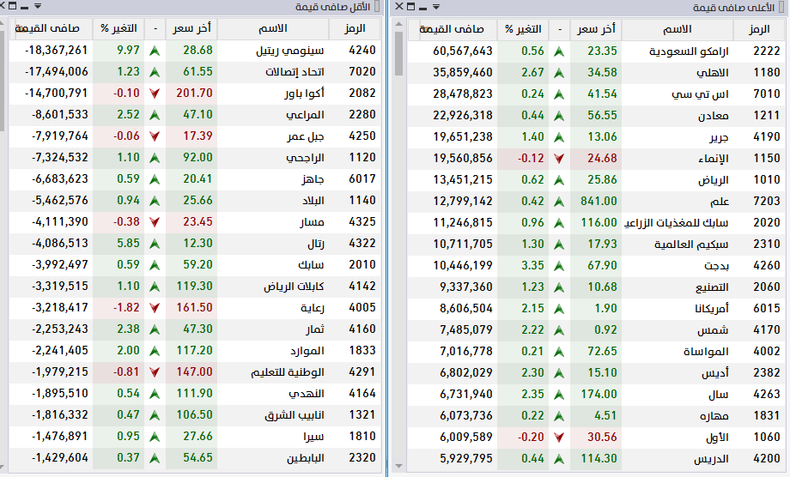Viewport: 790px width, 477px height.
Task: Close the الأعلى صافي قيمة panel
Action: 399,6
